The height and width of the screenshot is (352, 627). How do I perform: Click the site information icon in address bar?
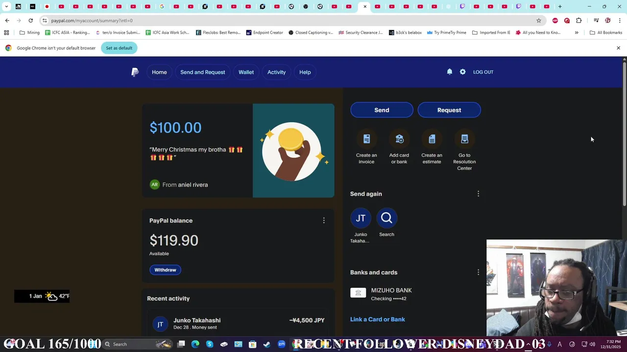[x=45, y=21]
